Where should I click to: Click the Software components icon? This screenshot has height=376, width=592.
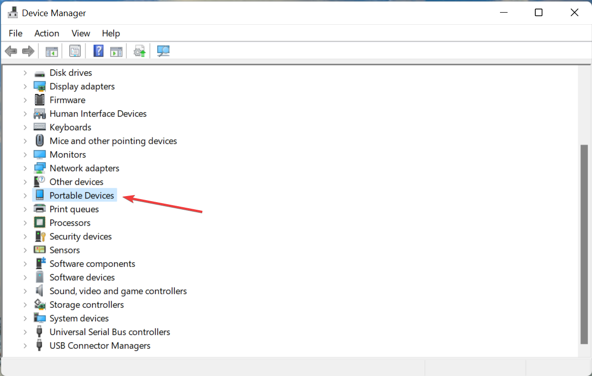coord(39,263)
